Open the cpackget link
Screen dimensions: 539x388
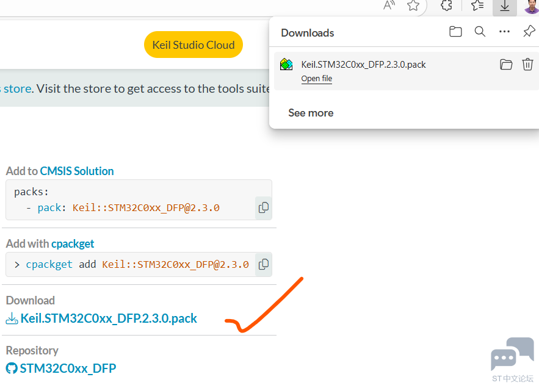click(x=73, y=244)
